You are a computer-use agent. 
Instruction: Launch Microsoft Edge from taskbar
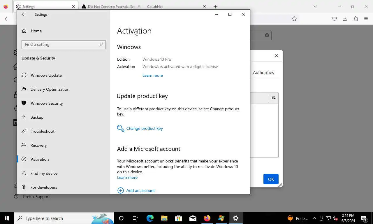pyautogui.click(x=150, y=218)
